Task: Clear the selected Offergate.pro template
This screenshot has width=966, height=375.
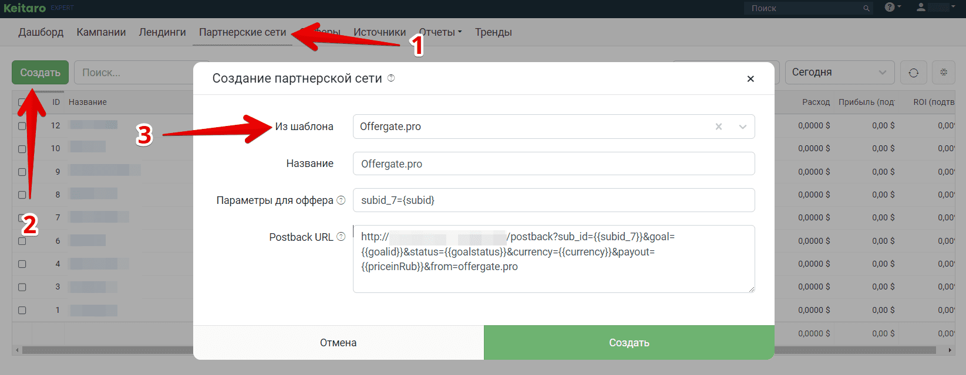Action: (719, 127)
